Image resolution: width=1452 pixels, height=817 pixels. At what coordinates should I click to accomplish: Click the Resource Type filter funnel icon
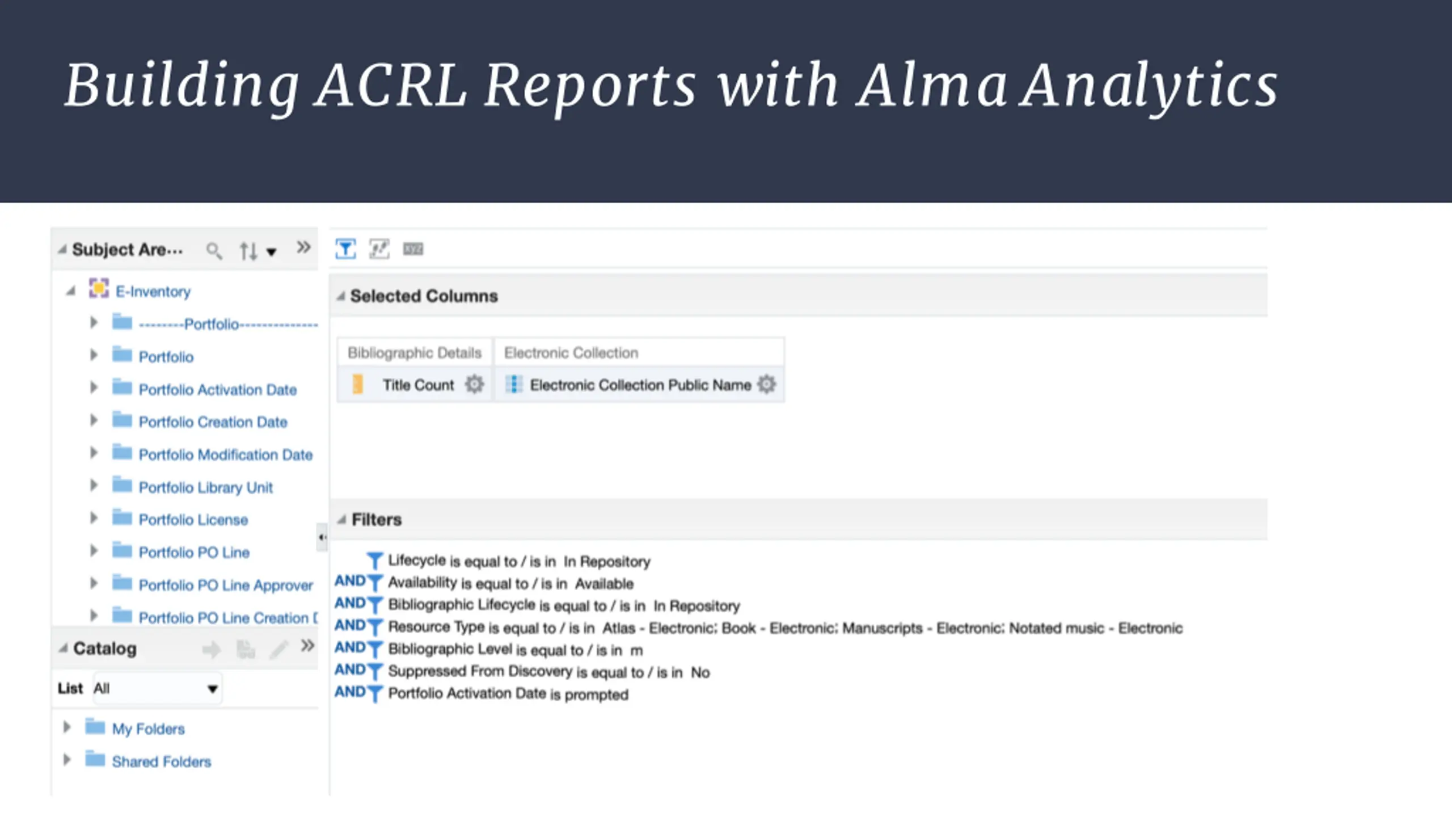pos(374,627)
